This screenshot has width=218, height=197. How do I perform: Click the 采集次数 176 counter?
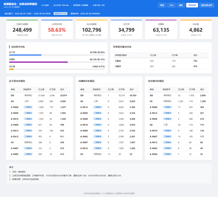click(99, 5)
